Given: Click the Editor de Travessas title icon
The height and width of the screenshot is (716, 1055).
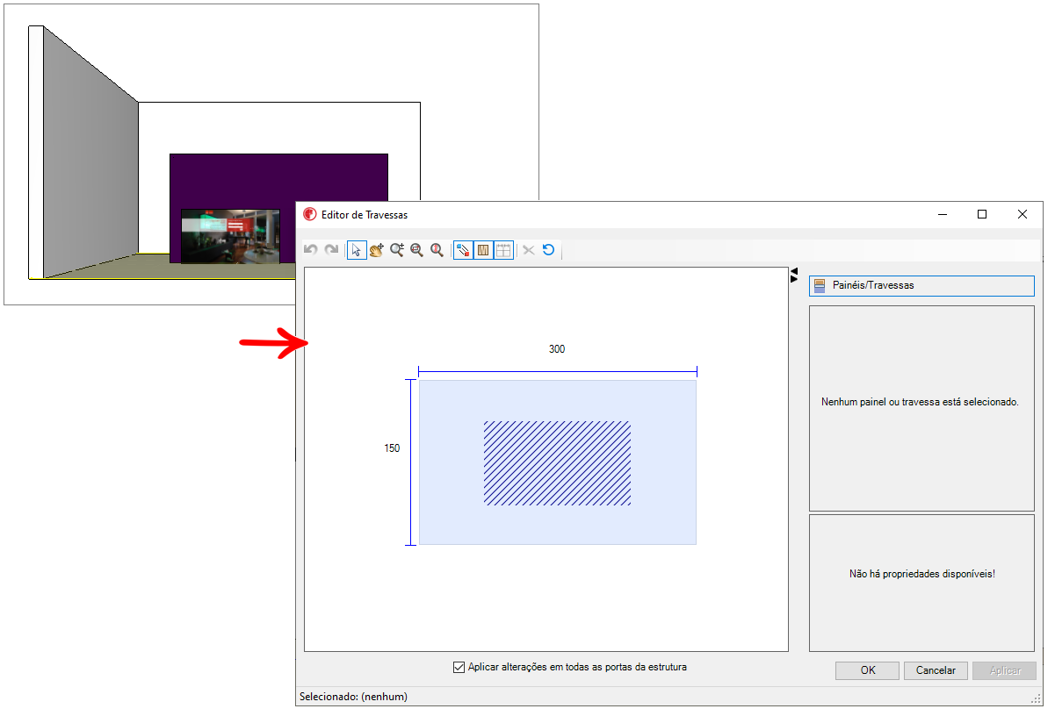Looking at the screenshot, I should tap(309, 214).
